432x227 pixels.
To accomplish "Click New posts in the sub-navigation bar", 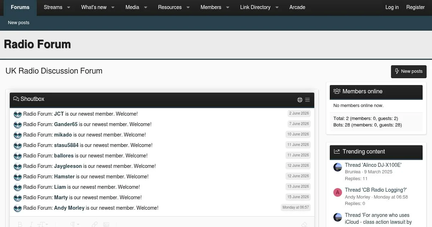I will (x=19, y=22).
